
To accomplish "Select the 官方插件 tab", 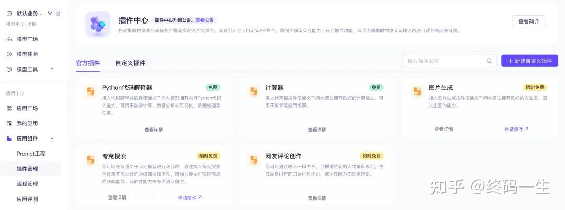I will [88, 63].
